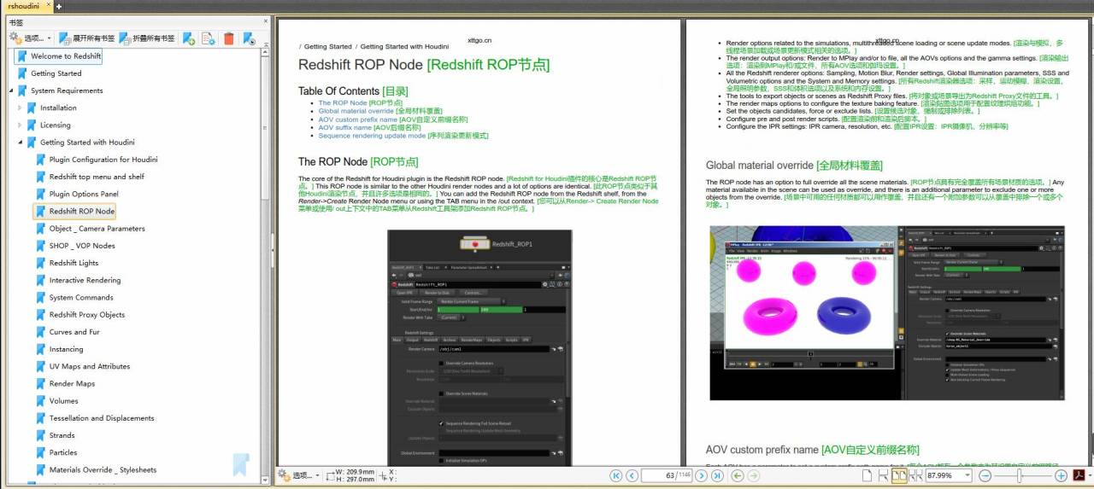Open the 选项 options dropdown in bookmarks panel
The width and height of the screenshot is (1094, 489).
[31, 38]
